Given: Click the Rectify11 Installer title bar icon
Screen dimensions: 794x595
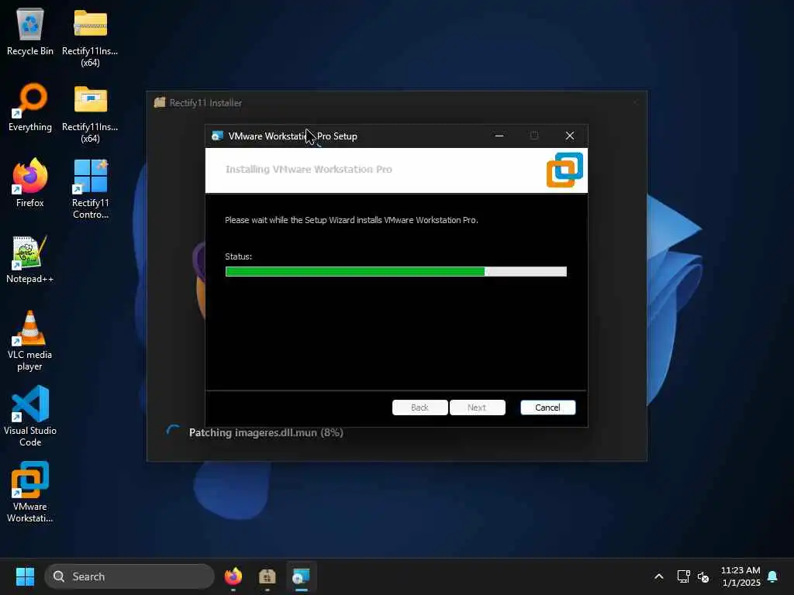Looking at the screenshot, I should (x=160, y=102).
